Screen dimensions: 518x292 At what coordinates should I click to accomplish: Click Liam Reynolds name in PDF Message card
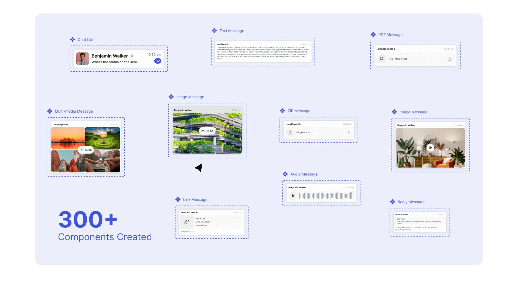tap(386, 49)
